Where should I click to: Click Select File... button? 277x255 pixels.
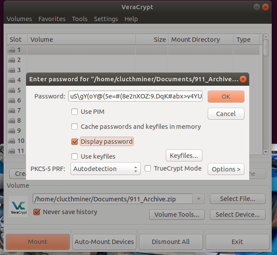click(238, 199)
